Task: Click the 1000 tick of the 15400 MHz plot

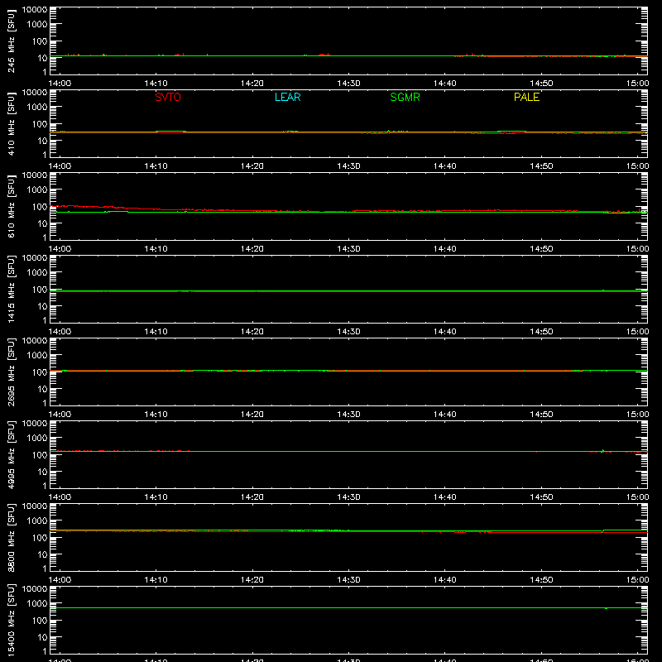Action: pyautogui.click(x=37, y=604)
